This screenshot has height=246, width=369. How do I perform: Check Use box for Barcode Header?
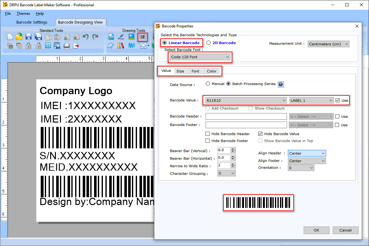point(337,117)
